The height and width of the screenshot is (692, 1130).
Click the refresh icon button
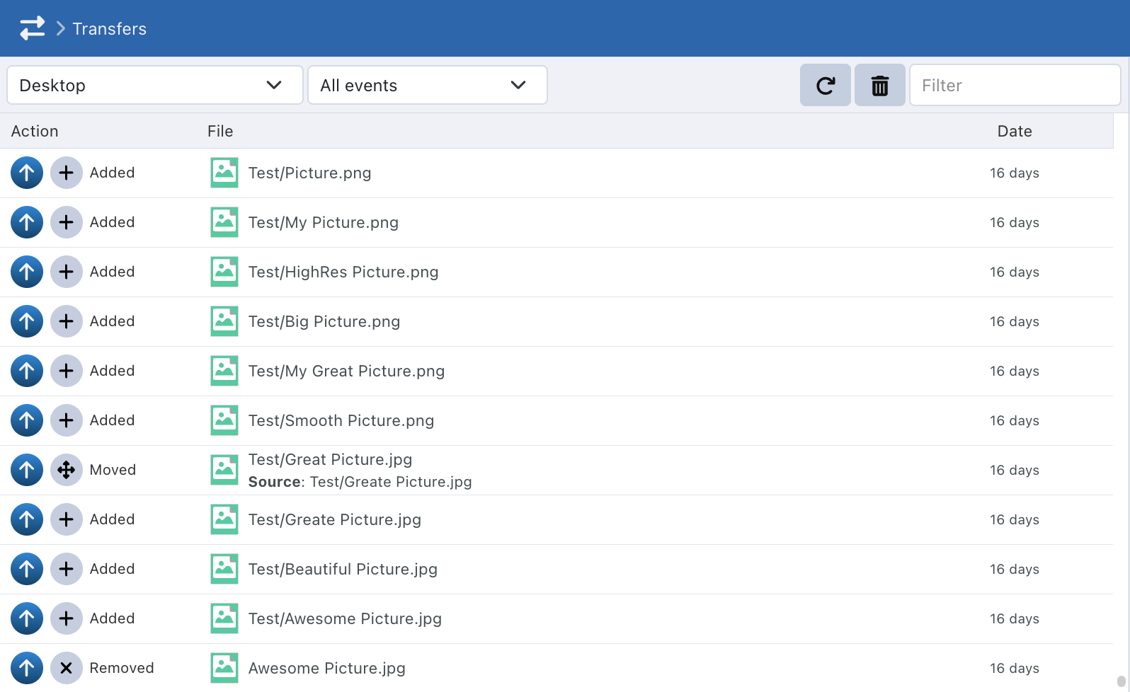click(x=825, y=86)
